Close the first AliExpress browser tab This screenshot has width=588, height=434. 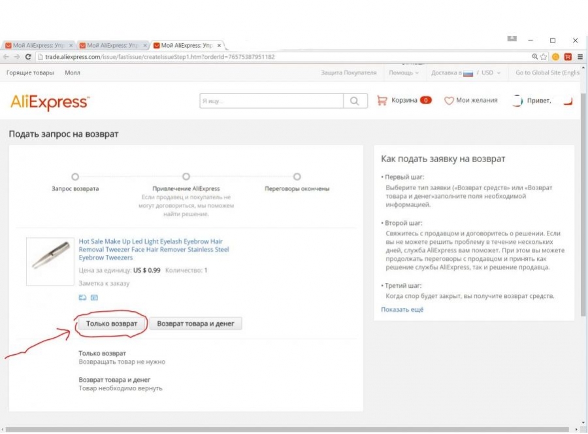(x=71, y=45)
